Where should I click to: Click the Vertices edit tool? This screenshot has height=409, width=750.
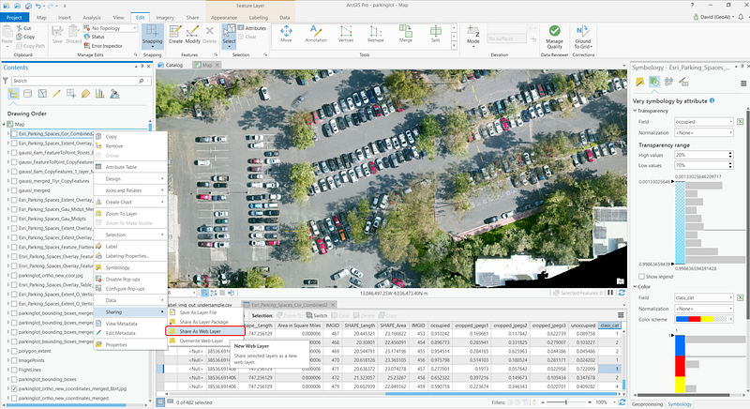(x=345, y=35)
